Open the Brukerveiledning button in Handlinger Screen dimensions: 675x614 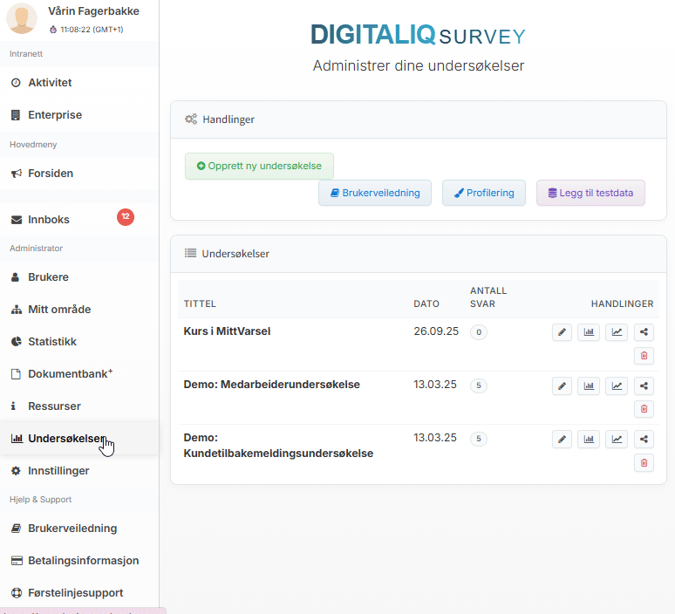coord(375,193)
